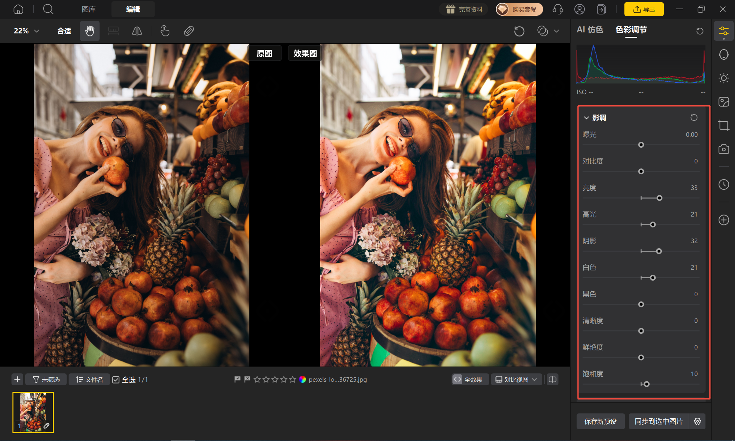Open the 文件名 sort menu
The width and height of the screenshot is (735, 441).
89,380
